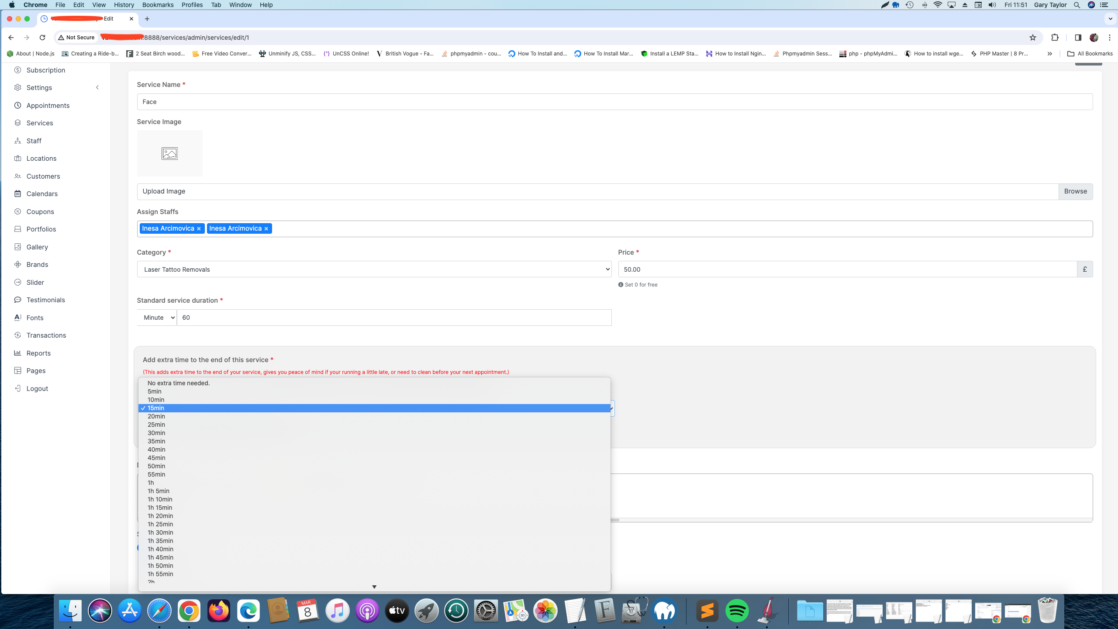Choose the 1h 30min extra time option
The width and height of the screenshot is (1118, 629).
[x=374, y=532]
